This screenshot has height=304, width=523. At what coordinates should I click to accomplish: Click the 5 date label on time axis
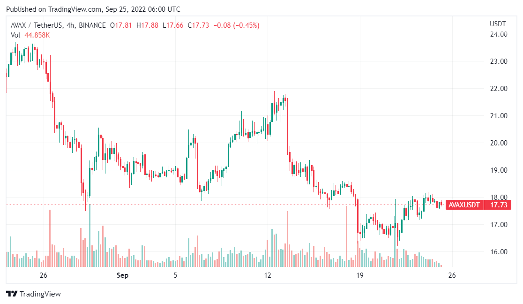175,275
